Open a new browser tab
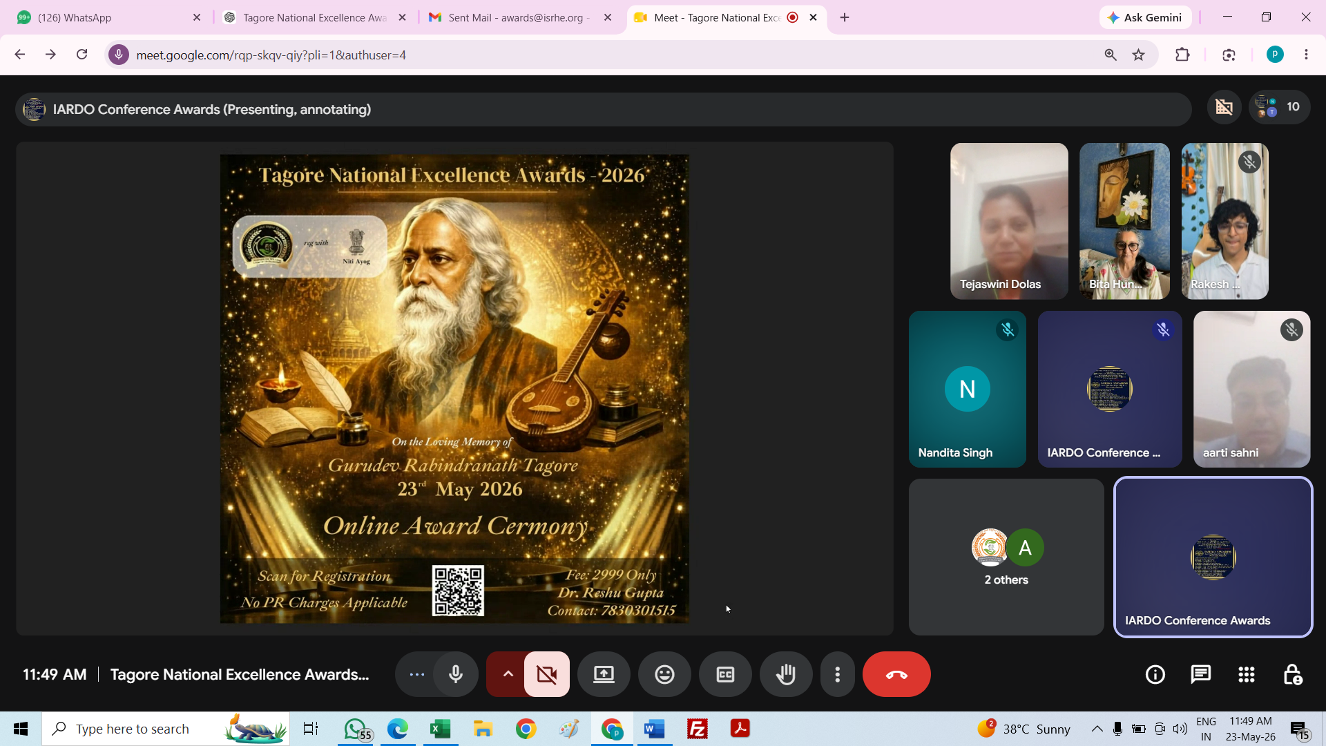This screenshot has height=746, width=1326. pyautogui.click(x=845, y=17)
